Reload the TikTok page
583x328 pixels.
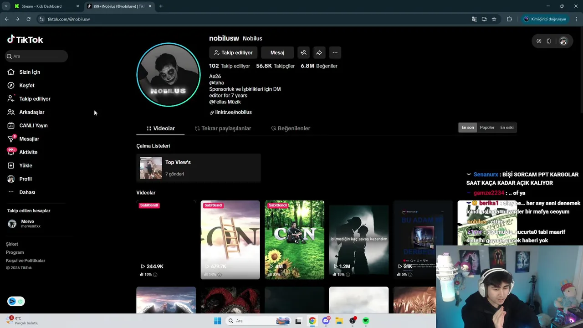[x=28, y=19]
